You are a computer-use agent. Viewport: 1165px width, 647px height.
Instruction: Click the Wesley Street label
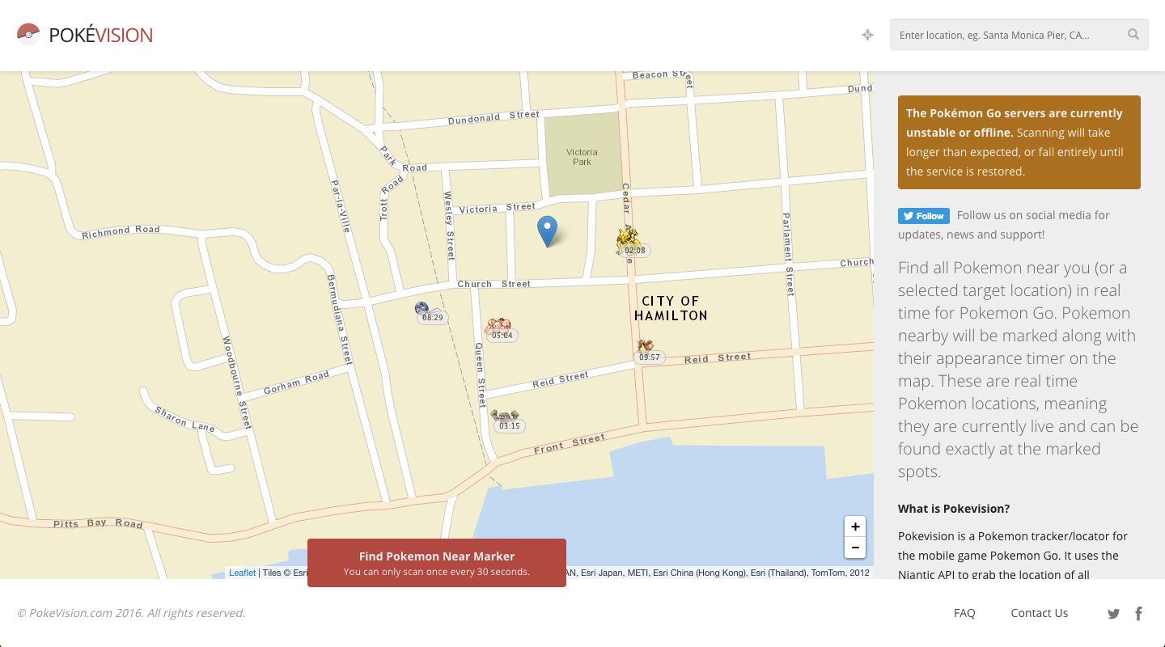pos(450,225)
